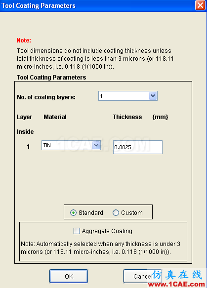207x288 pixels.
Task: Click the No. of coating layers label
Action: click(46, 97)
